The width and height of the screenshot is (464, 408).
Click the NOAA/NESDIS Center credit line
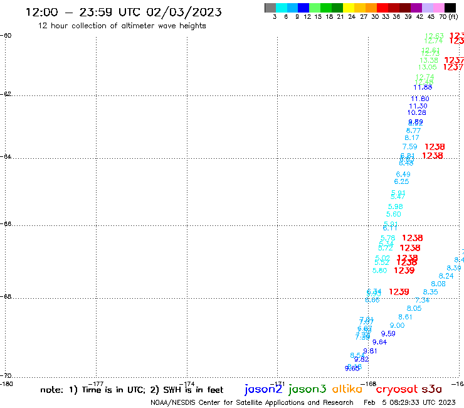tap(252, 403)
